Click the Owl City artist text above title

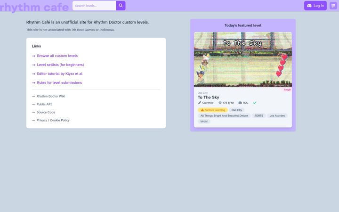pos(202,93)
